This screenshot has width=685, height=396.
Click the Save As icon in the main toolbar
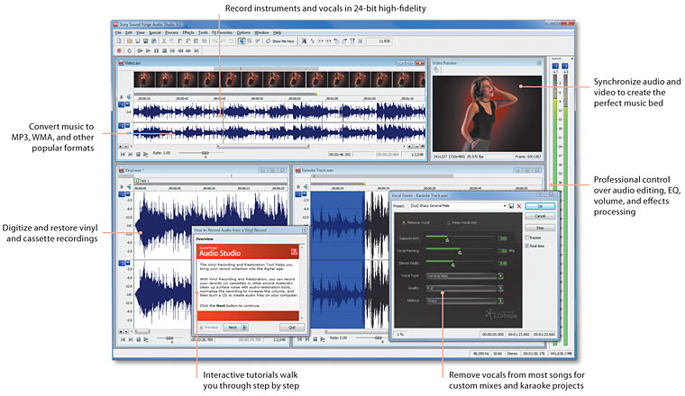tap(145, 41)
